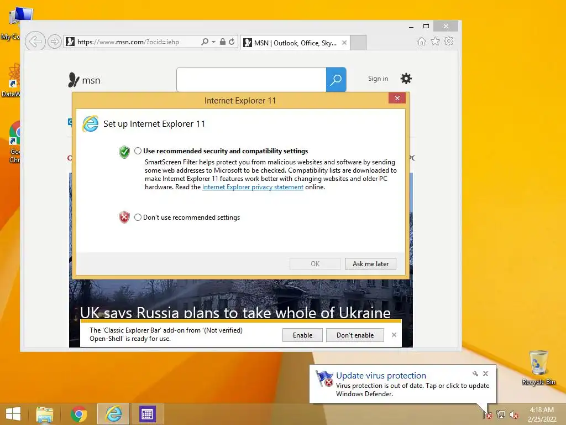
Task: Select the MSN | Outlook, Office tab
Action: point(295,43)
